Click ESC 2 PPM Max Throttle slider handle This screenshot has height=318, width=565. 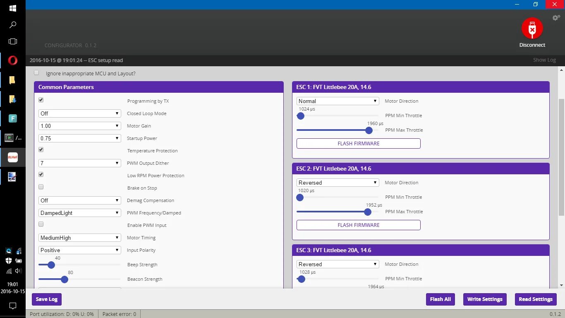368,212
